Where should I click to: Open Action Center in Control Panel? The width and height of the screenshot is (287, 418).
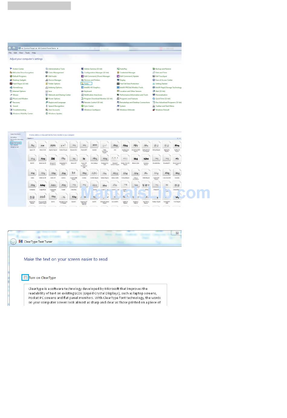tap(17, 69)
